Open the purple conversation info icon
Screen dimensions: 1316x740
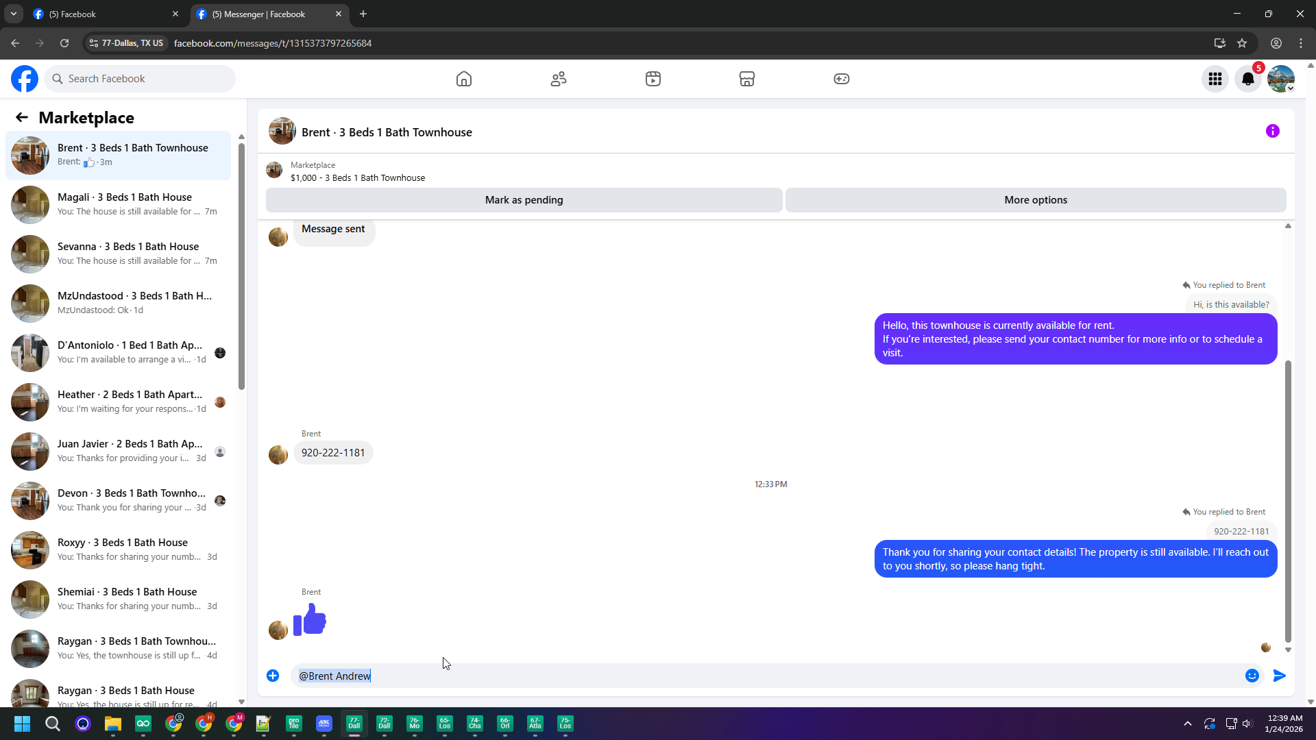click(1273, 131)
